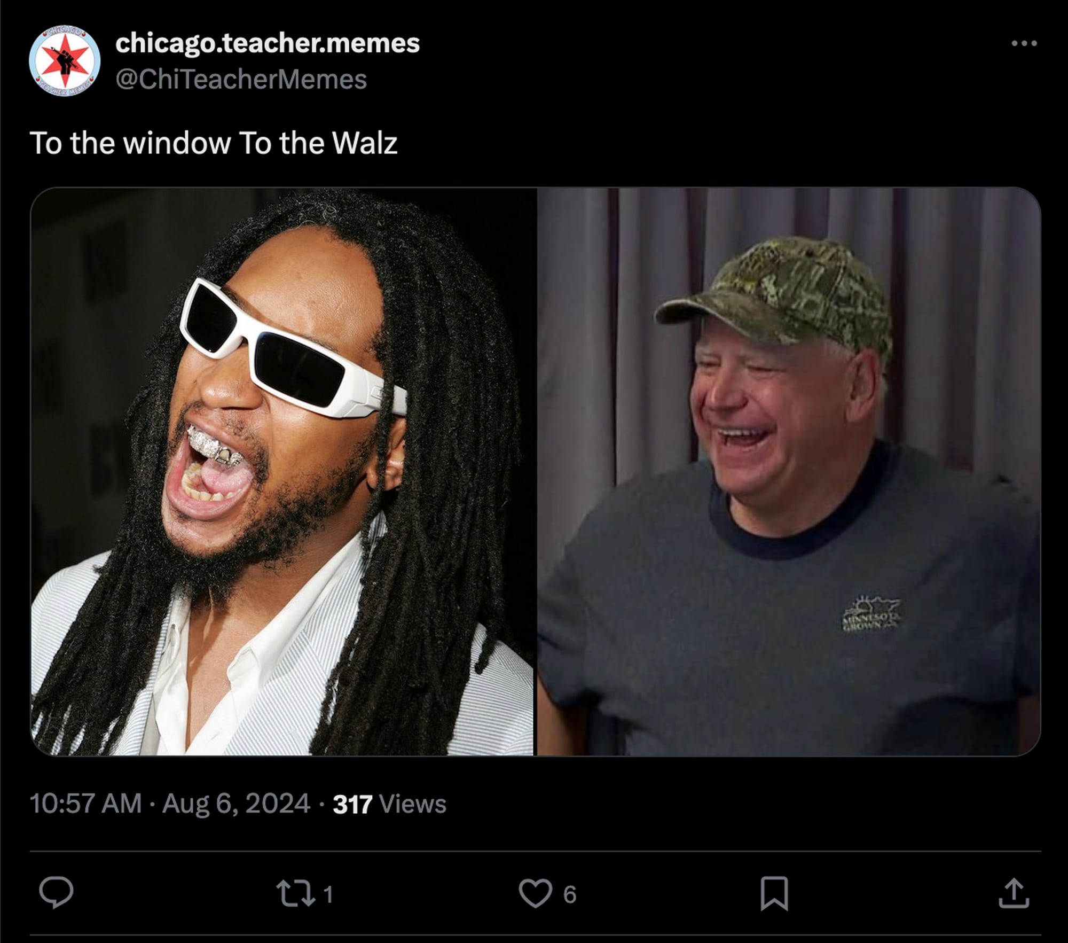
Task: Enlarge photo of man in camo cap
Action: pyautogui.click(x=789, y=471)
